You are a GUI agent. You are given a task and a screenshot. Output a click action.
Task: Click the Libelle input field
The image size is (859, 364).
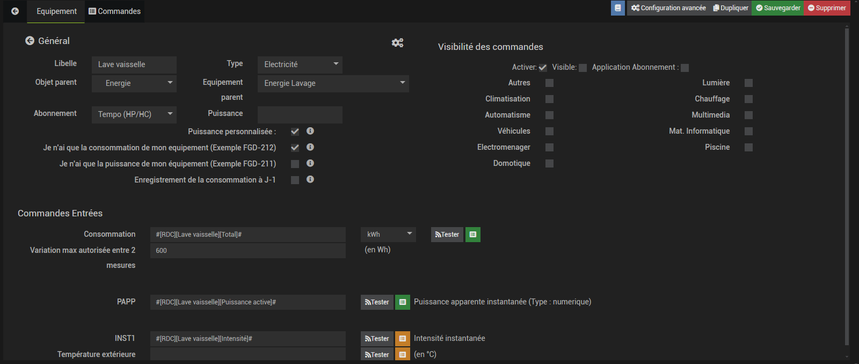134,64
